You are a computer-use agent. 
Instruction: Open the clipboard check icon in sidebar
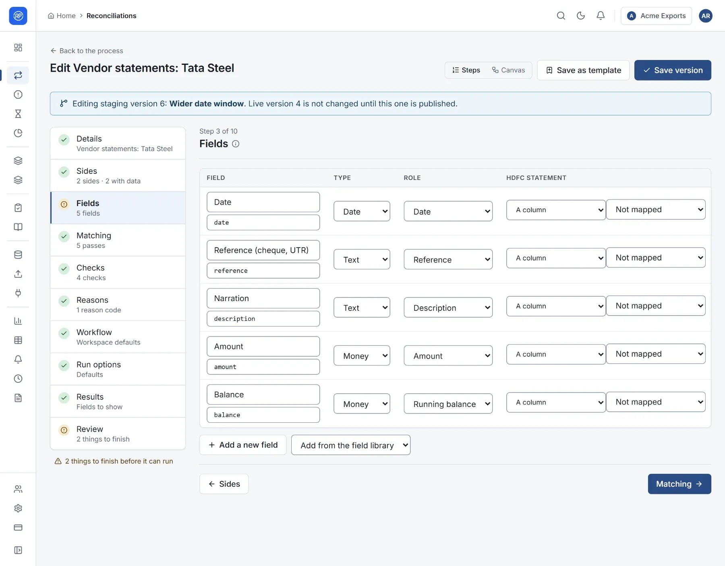pyautogui.click(x=18, y=208)
